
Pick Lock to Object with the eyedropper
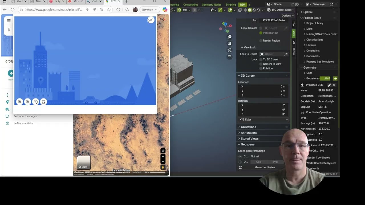tap(286, 54)
